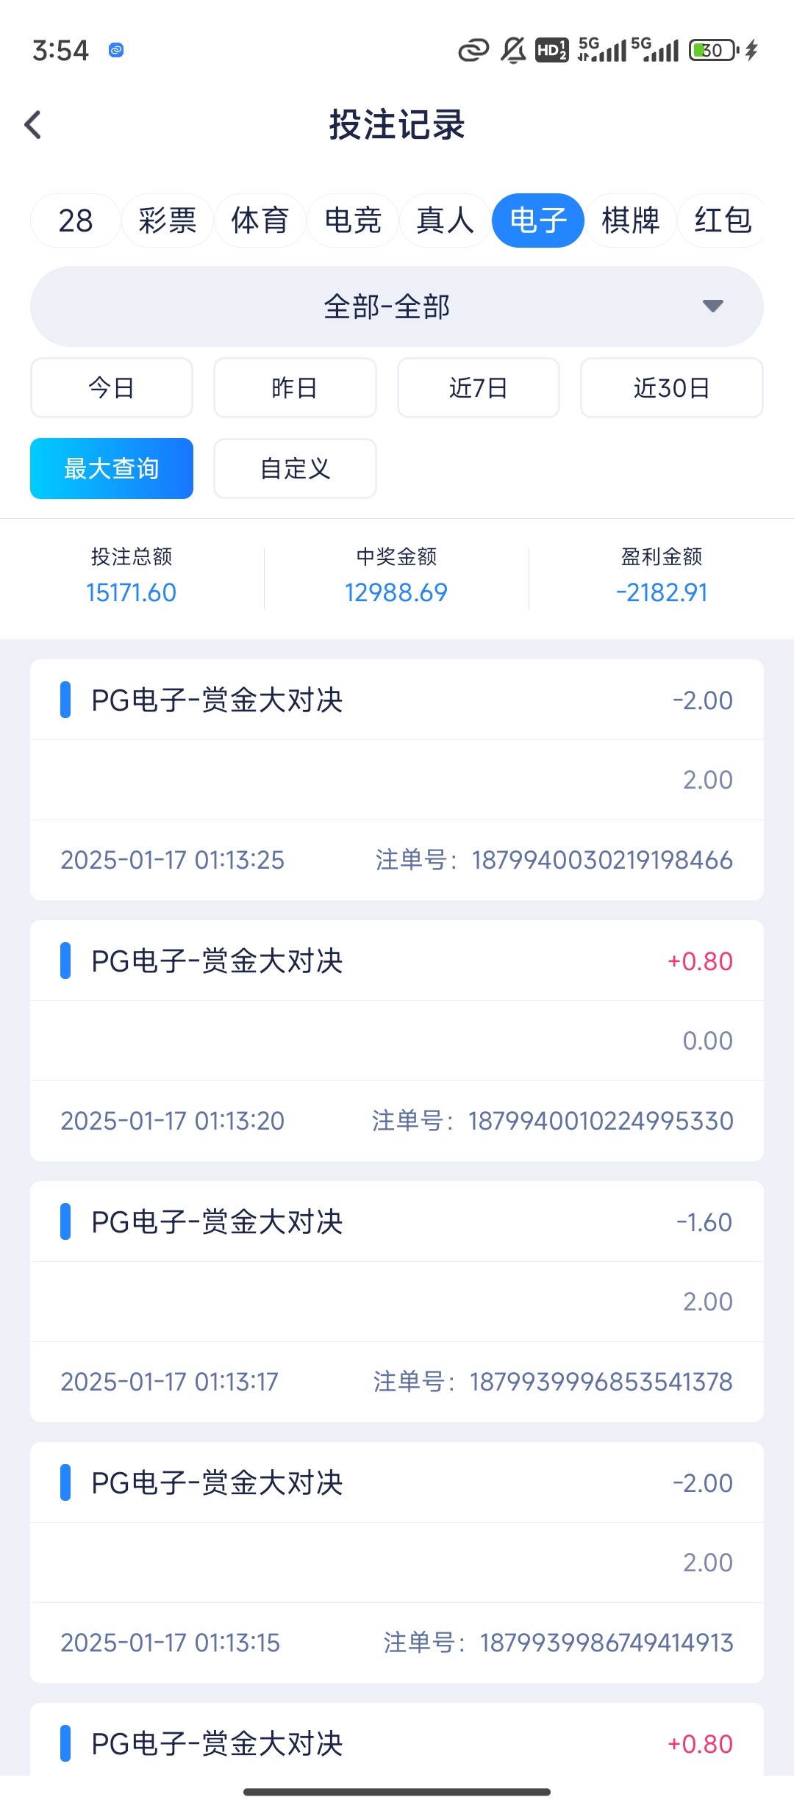Open the 全部-全部 game filter dropdown
This screenshot has width=794, height=1808.
[387, 306]
